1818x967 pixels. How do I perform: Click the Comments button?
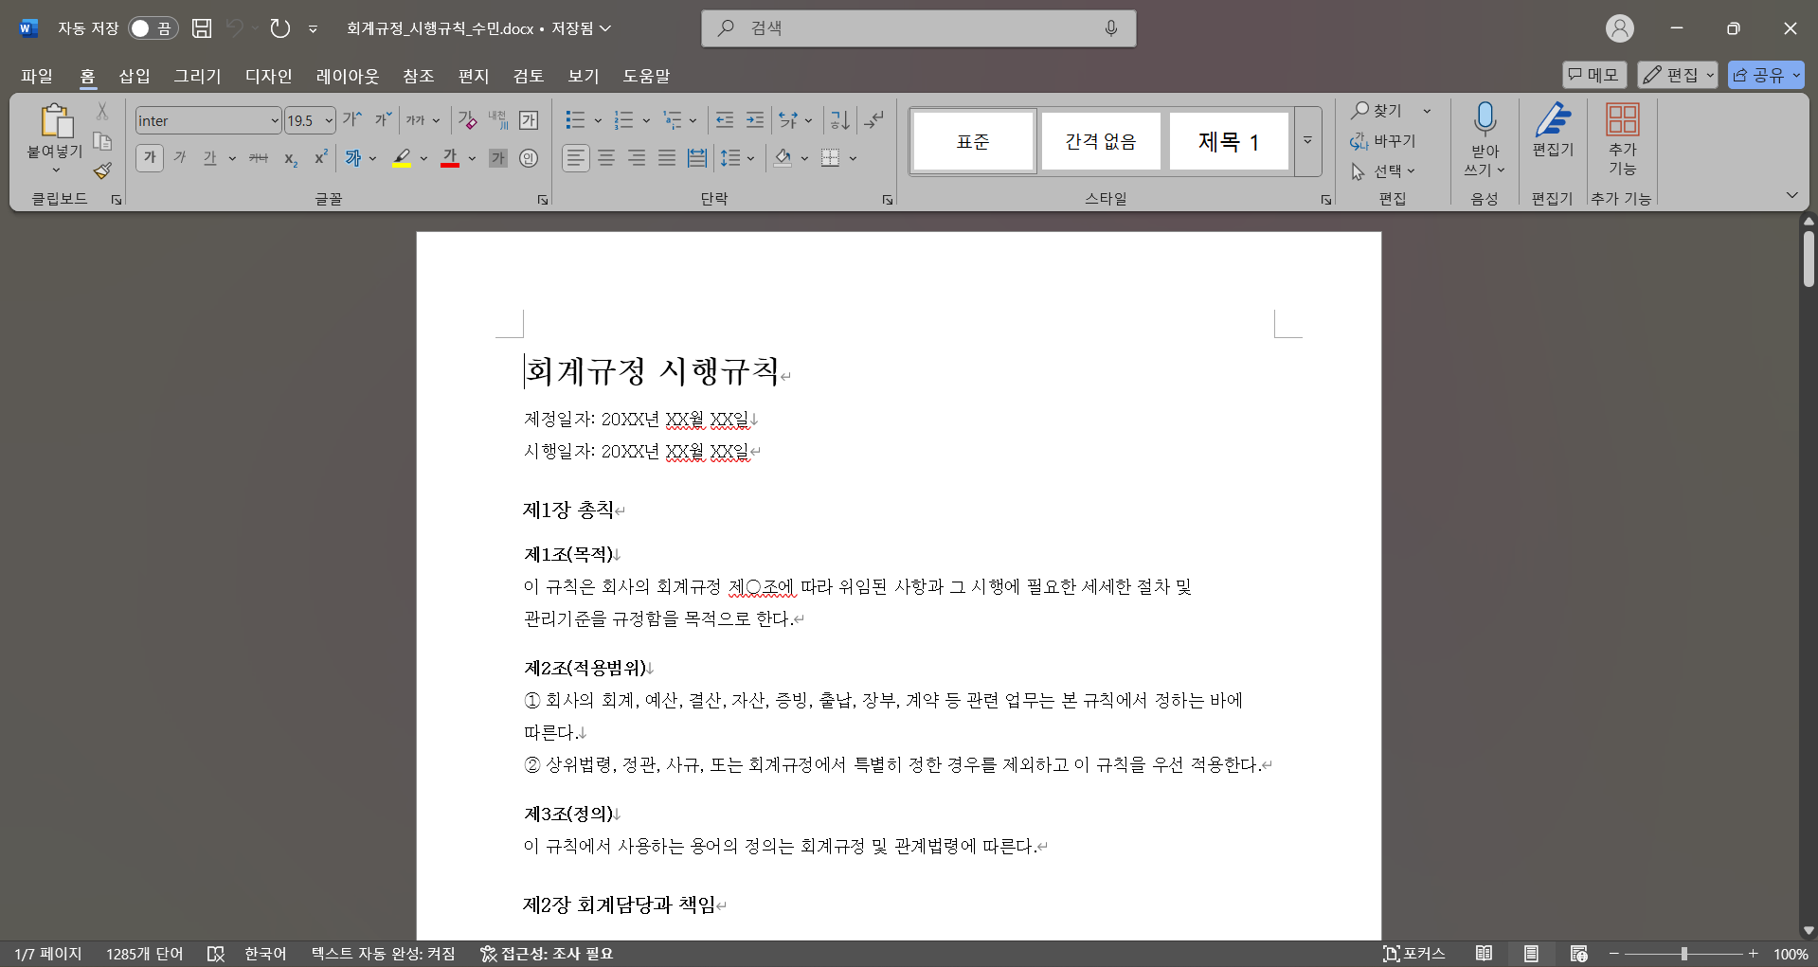pos(1594,75)
